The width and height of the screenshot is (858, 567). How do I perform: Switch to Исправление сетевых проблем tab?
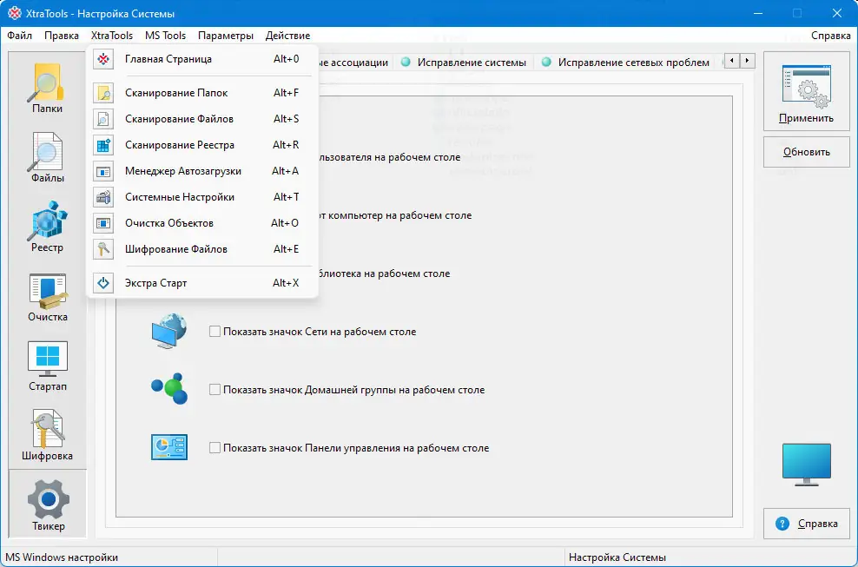tap(625, 63)
